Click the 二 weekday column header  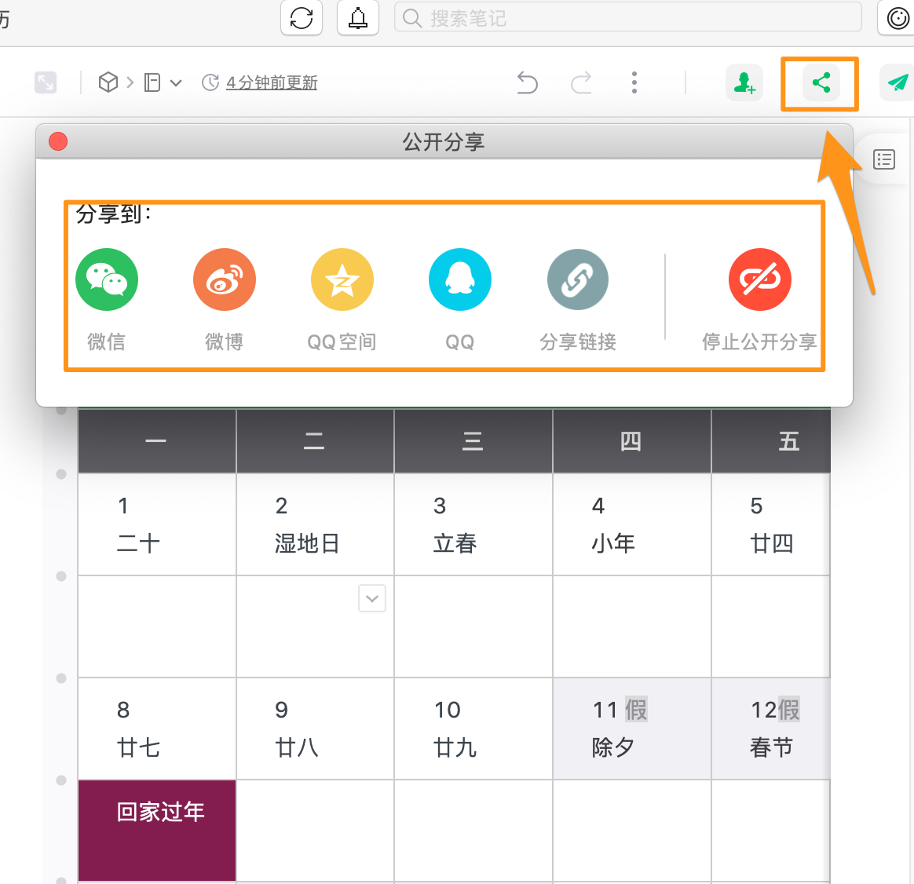click(x=316, y=441)
